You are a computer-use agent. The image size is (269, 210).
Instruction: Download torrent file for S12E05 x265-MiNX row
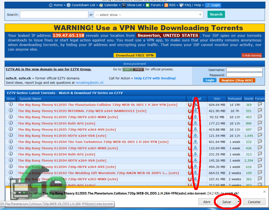pos(195,117)
